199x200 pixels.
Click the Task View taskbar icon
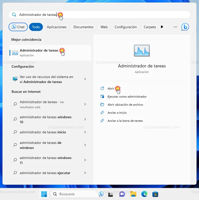coord(111,194)
